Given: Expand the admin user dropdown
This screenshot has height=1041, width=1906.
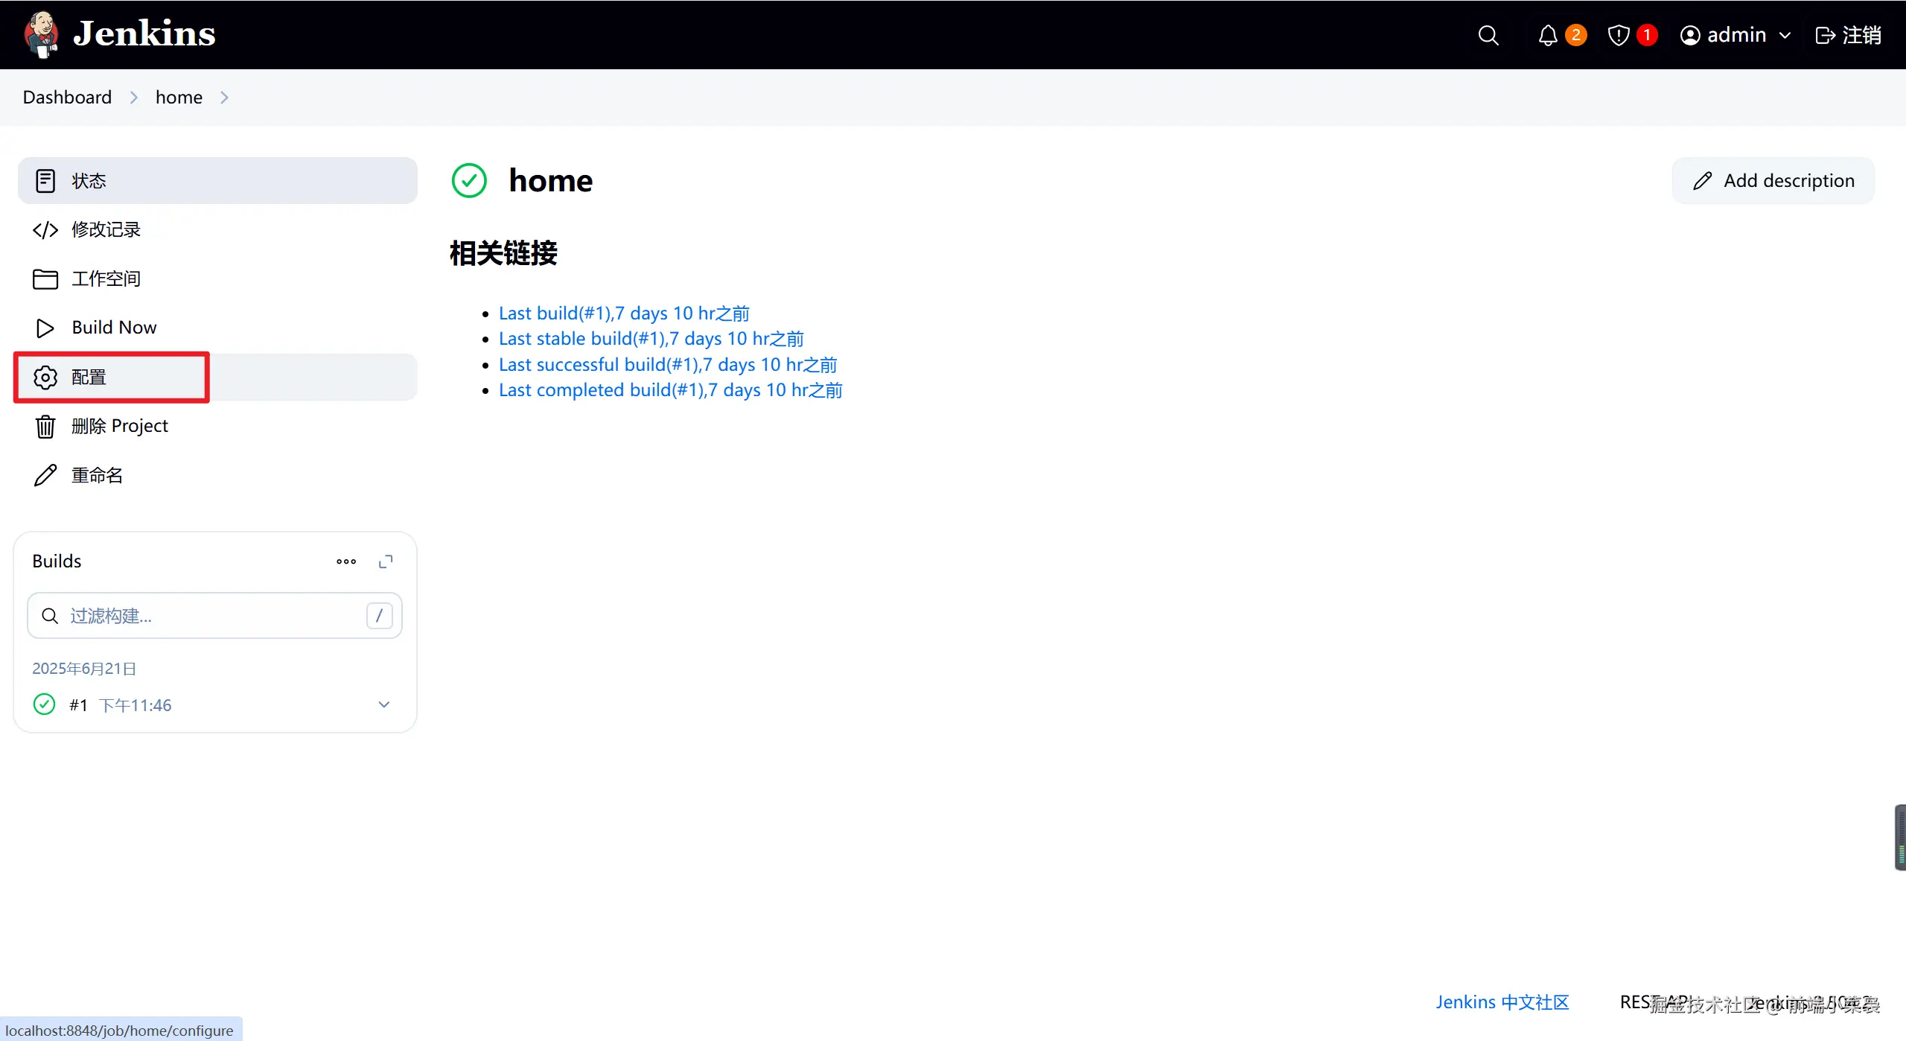Looking at the screenshot, I should click(1785, 35).
